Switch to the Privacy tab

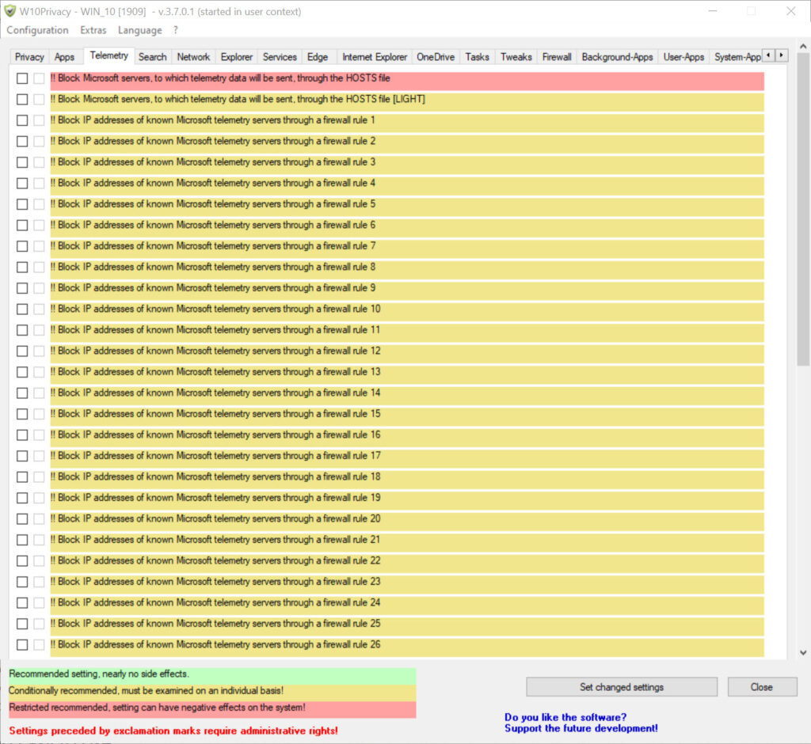29,57
